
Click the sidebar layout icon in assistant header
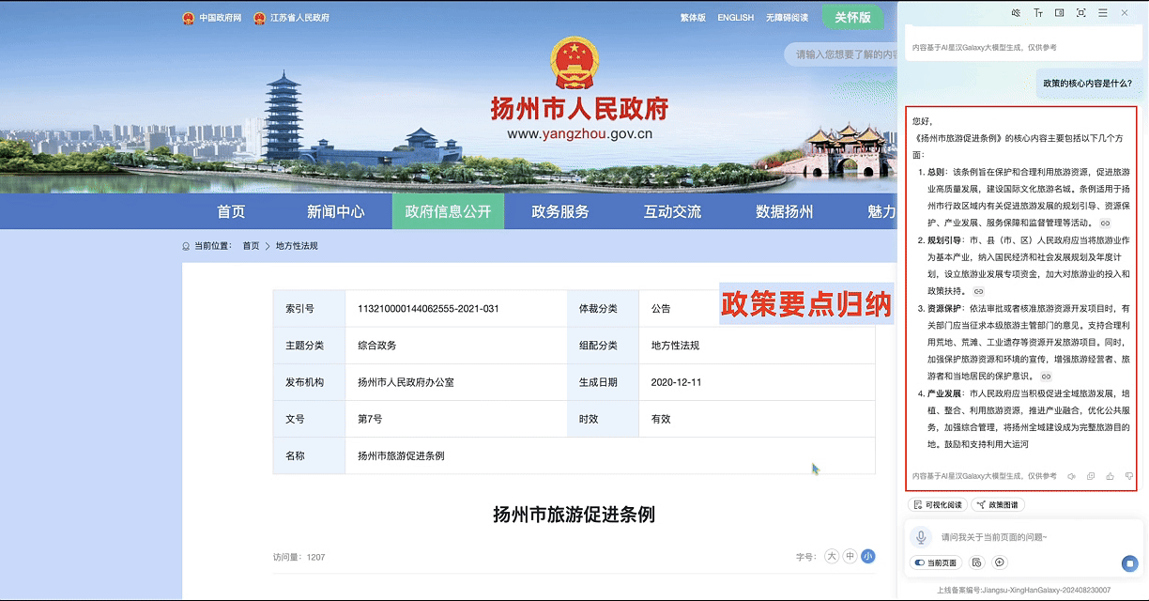(1060, 13)
